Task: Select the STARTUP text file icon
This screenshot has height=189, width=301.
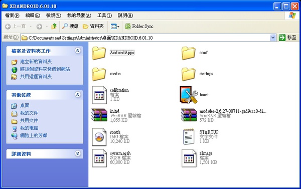Action: click(x=189, y=137)
